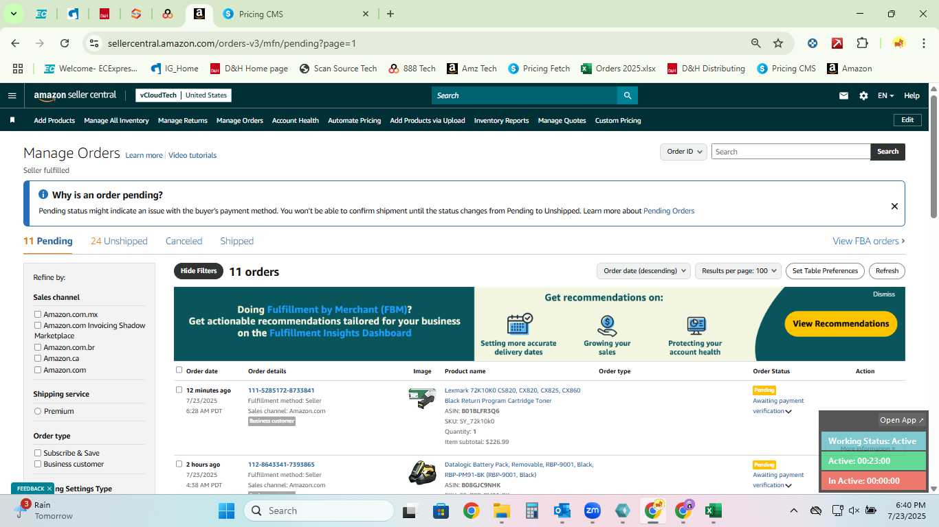The height and width of the screenshot is (527, 939).
Task: Open the Orders 2025.xlsx bookmark
Action: point(618,69)
